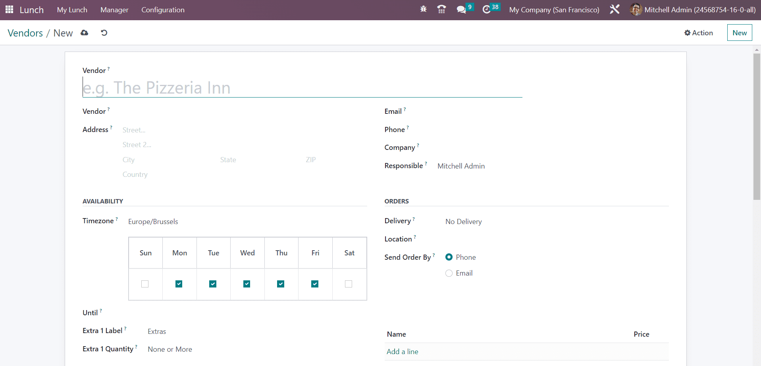Open the VoIP phone icon
Viewport: 761px width, 366px height.
(x=441, y=9)
